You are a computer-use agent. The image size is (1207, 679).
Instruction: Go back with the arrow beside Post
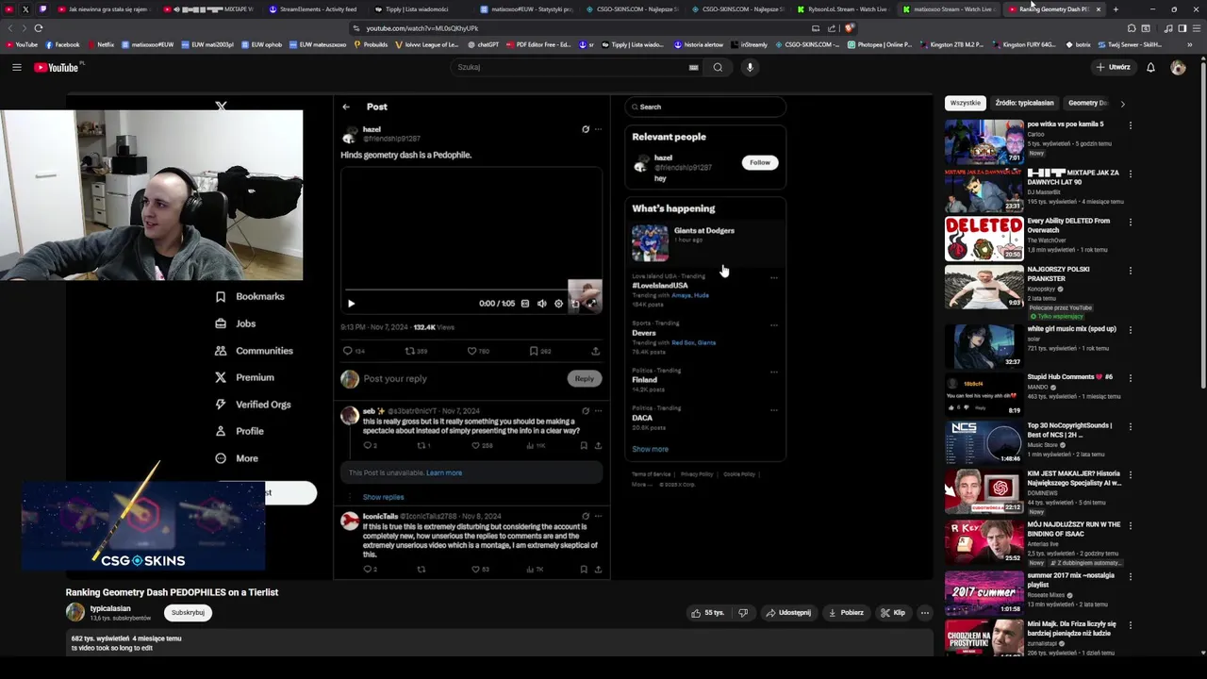click(x=346, y=107)
